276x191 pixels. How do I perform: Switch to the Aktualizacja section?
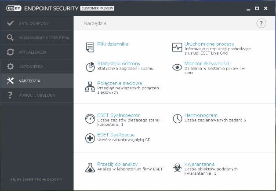point(37,52)
